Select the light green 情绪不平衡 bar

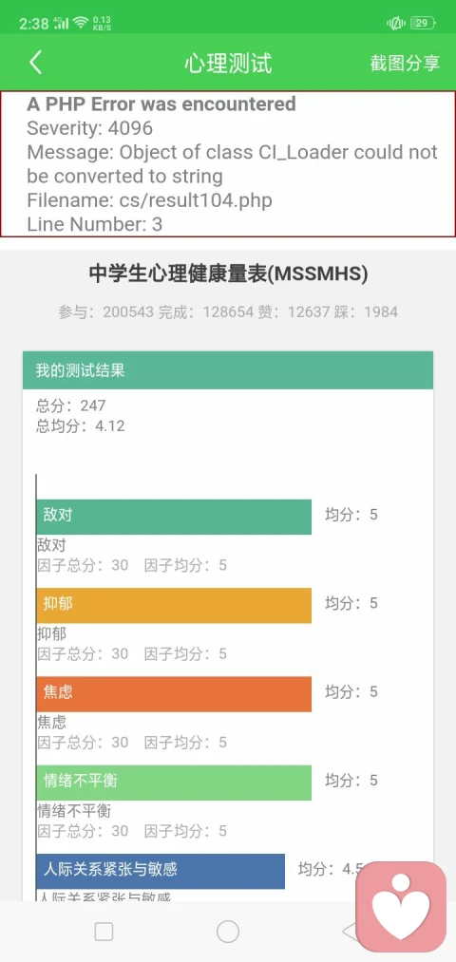[174, 783]
